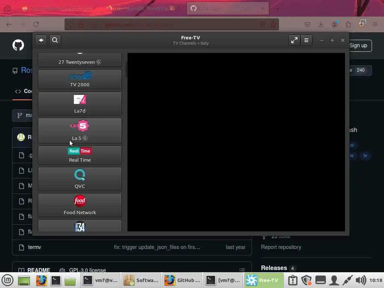384x288 pixels.
Task: Reload the page in Firefox
Action: click(36, 24)
